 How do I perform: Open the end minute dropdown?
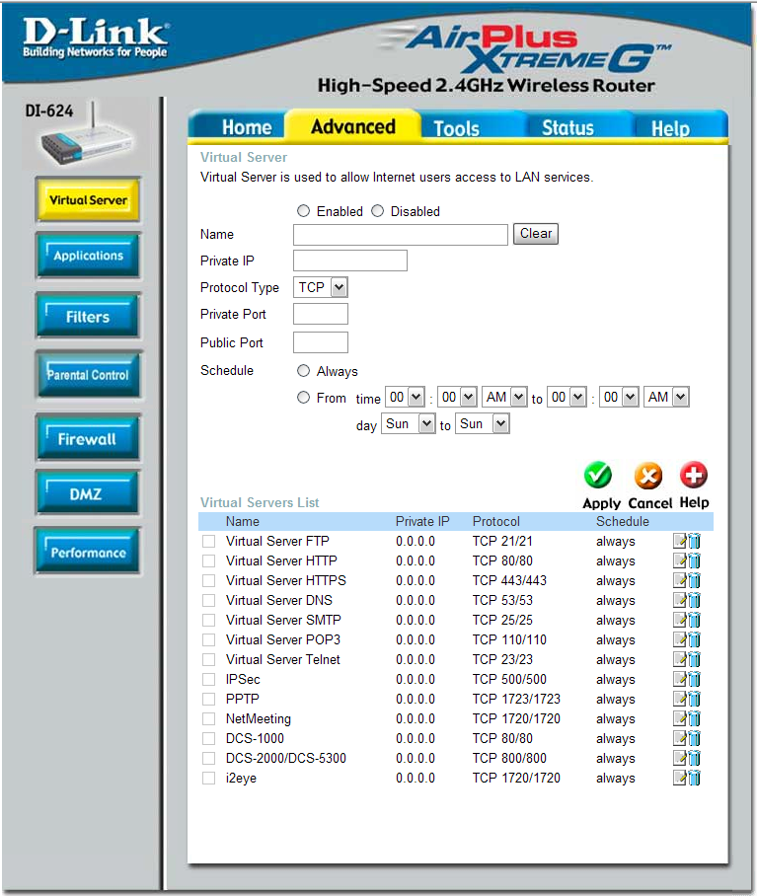(x=619, y=397)
